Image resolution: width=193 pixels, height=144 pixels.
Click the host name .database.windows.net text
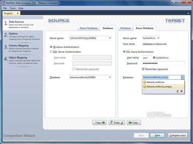(154, 44)
